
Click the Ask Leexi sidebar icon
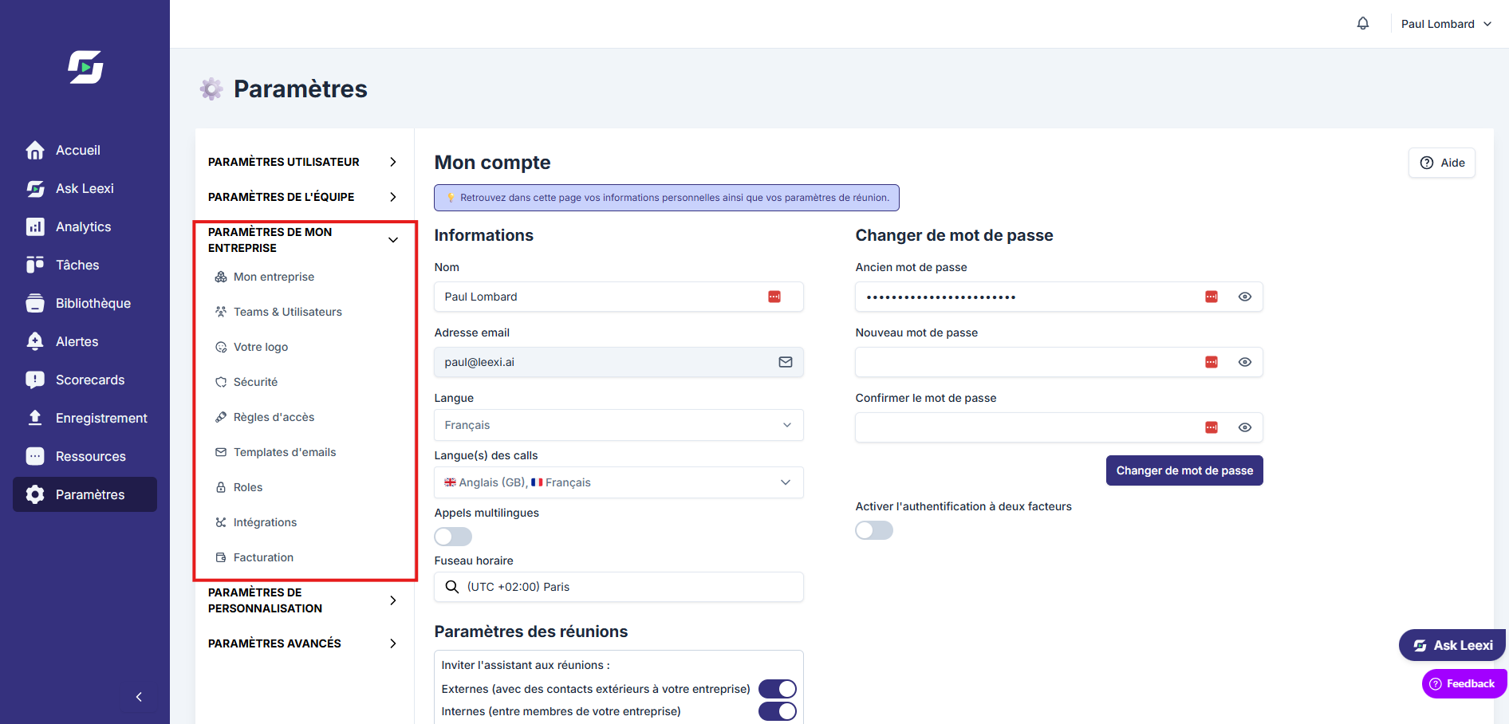[35, 188]
